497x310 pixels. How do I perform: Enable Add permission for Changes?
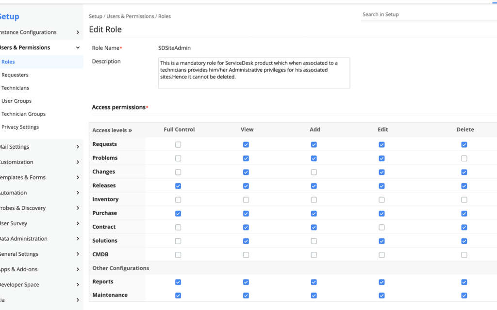(314, 172)
